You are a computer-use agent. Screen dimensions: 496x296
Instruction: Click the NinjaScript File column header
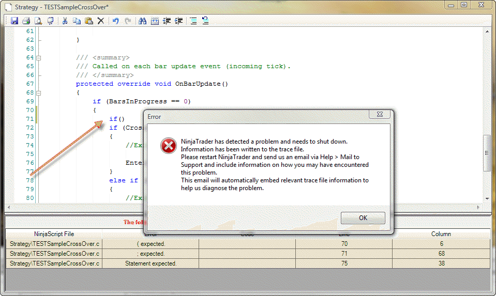[54, 234]
